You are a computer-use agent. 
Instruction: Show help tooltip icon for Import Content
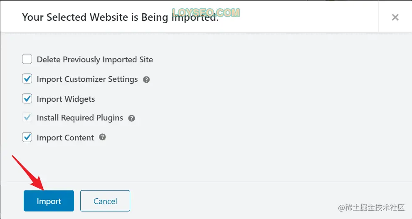tap(102, 137)
